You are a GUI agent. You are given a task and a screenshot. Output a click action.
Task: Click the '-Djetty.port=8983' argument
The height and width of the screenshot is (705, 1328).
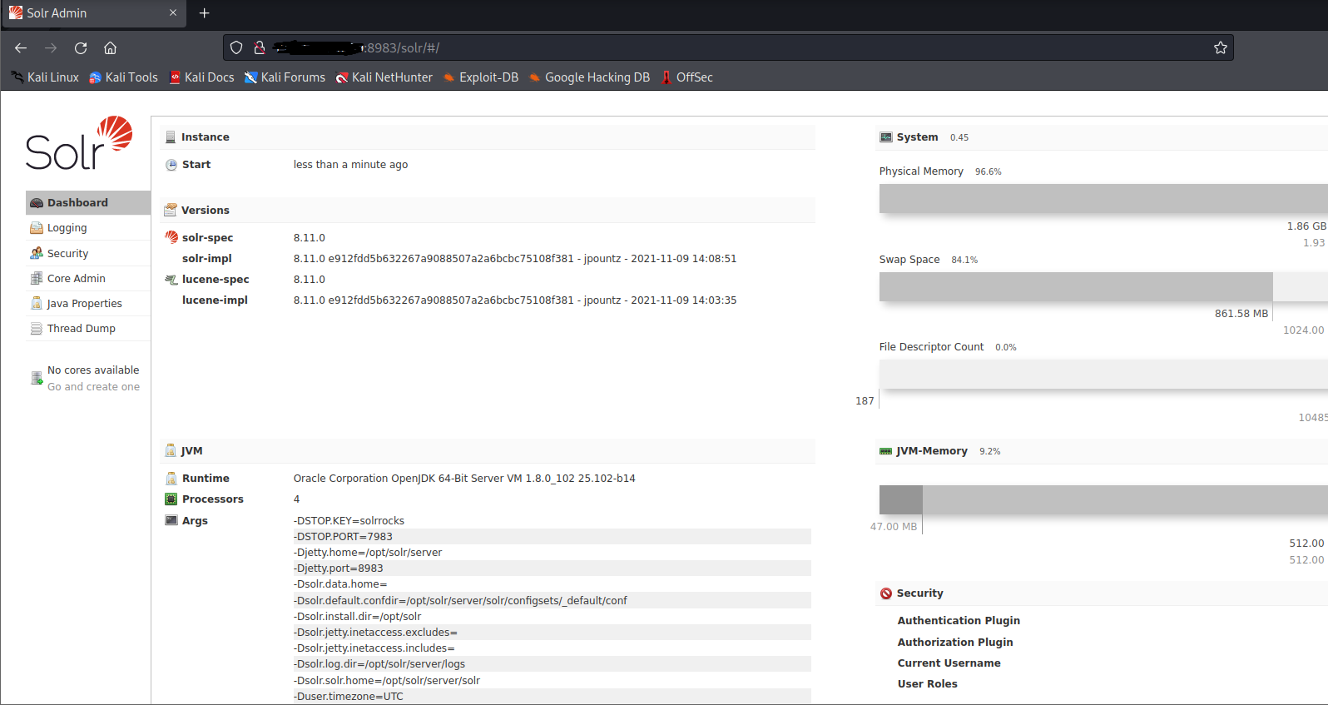pyautogui.click(x=339, y=568)
